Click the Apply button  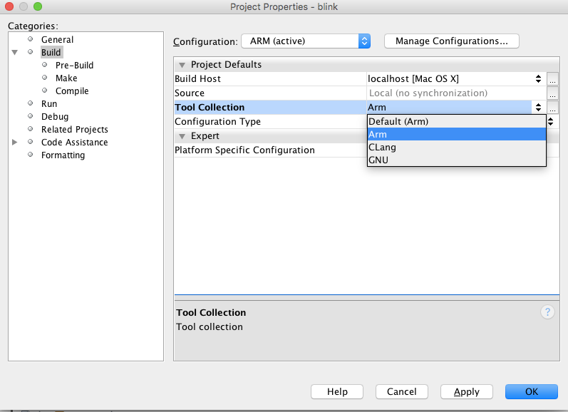click(467, 392)
